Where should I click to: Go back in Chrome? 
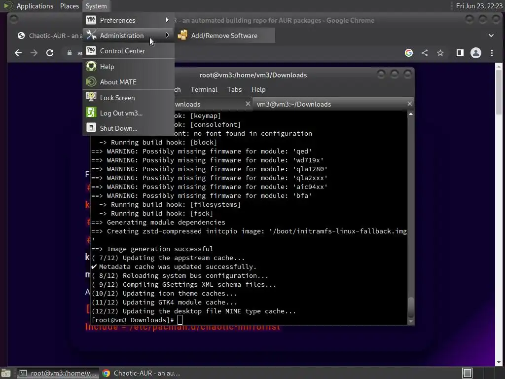pos(18,53)
